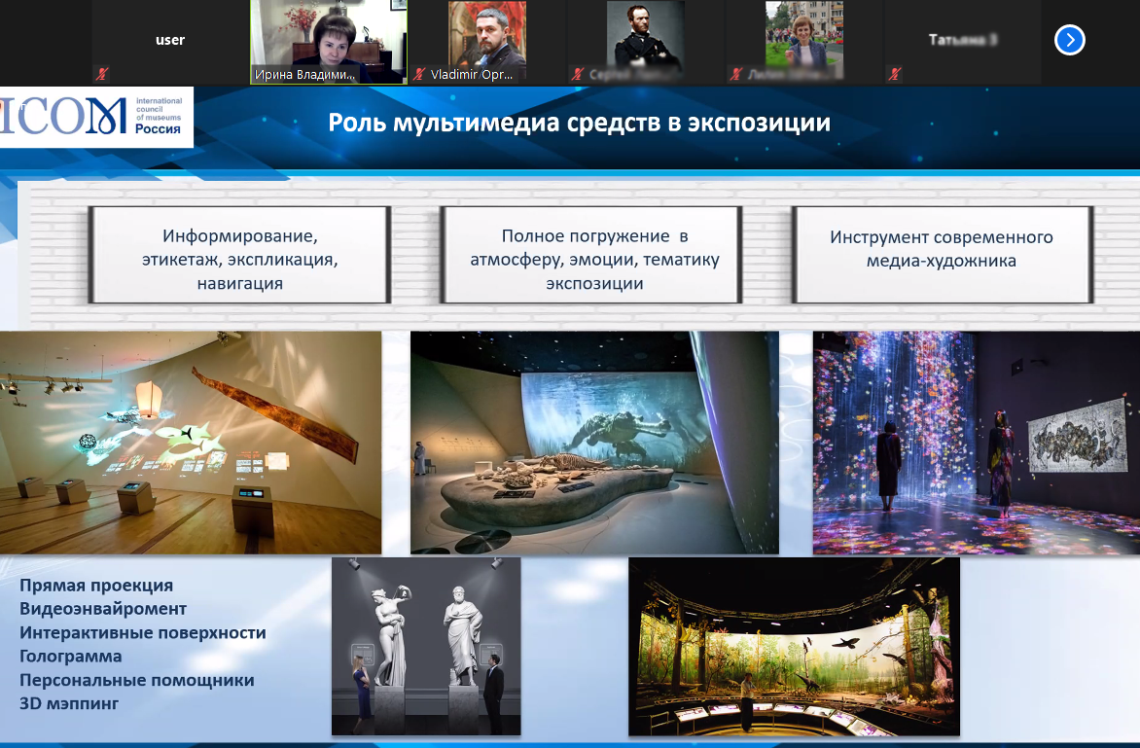Image resolution: width=1140 pixels, height=748 pixels.
Task: Click muted mic icon on Vladimir's tile
Action: [419, 74]
